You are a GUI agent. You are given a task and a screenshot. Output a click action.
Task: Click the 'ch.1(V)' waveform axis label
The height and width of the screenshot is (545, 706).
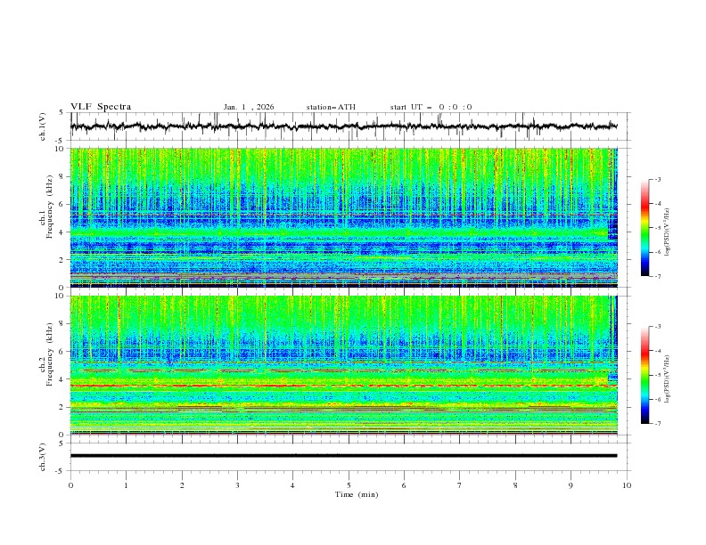click(x=43, y=126)
